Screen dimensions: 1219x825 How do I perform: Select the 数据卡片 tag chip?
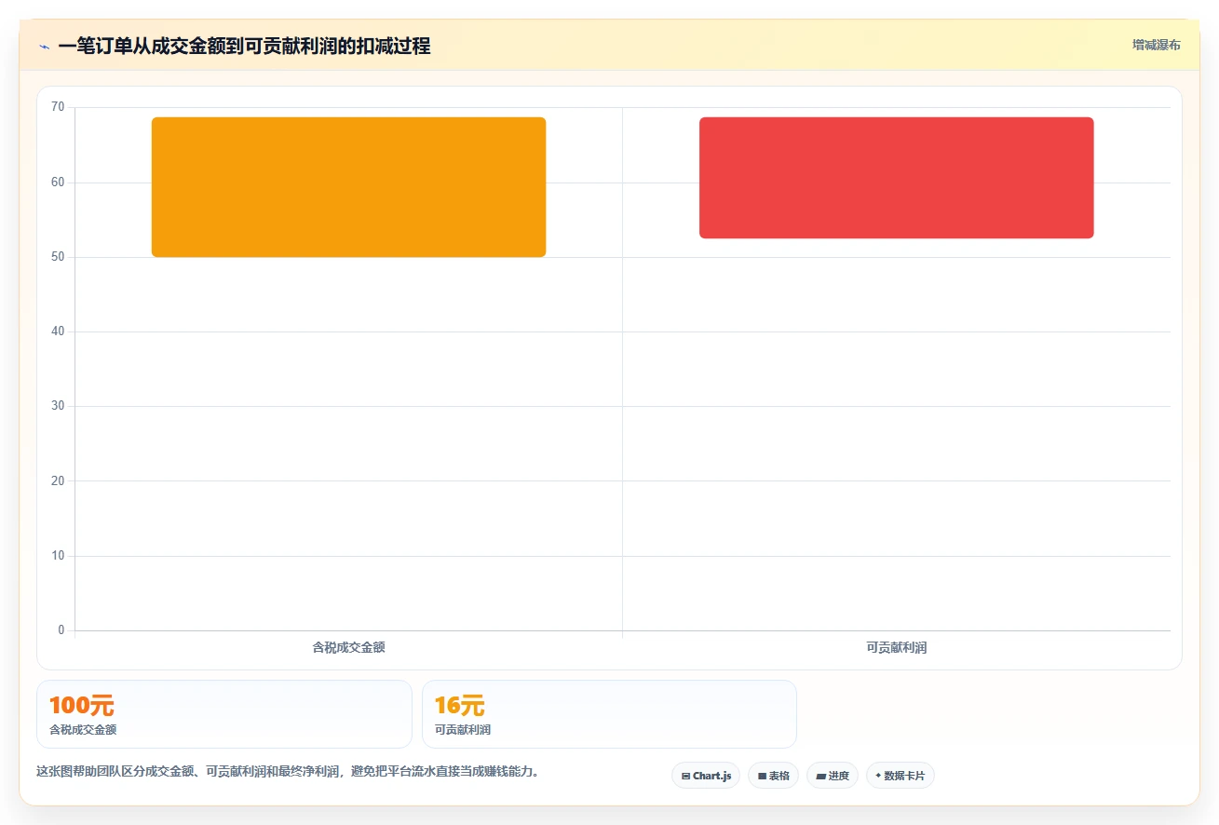point(900,776)
